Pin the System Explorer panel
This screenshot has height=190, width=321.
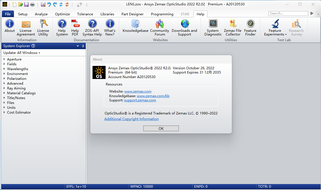[x=83, y=46]
